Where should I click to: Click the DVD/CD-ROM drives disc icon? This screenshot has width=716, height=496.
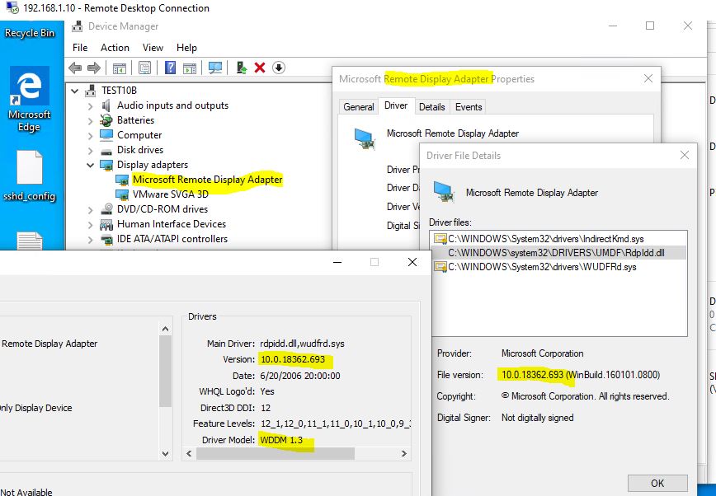106,209
